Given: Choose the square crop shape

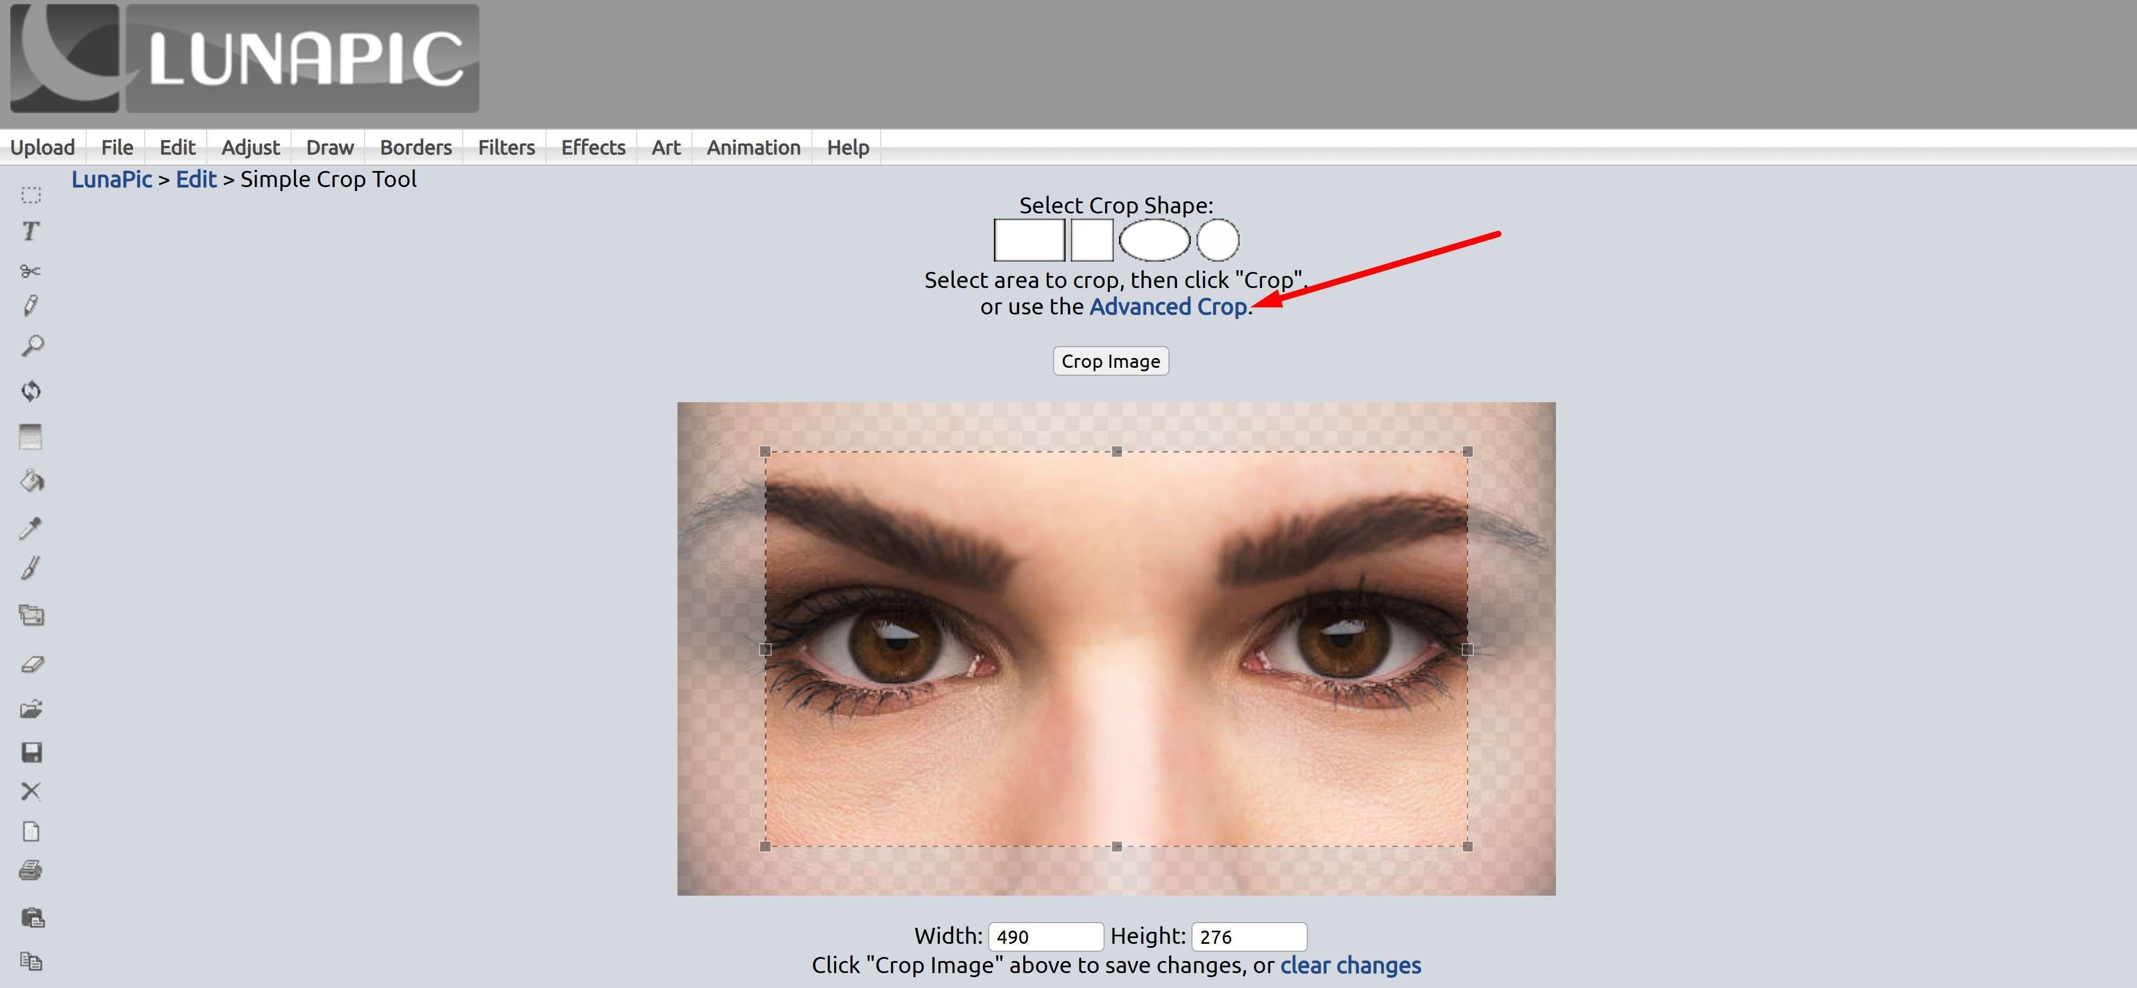Looking at the screenshot, I should (1091, 240).
